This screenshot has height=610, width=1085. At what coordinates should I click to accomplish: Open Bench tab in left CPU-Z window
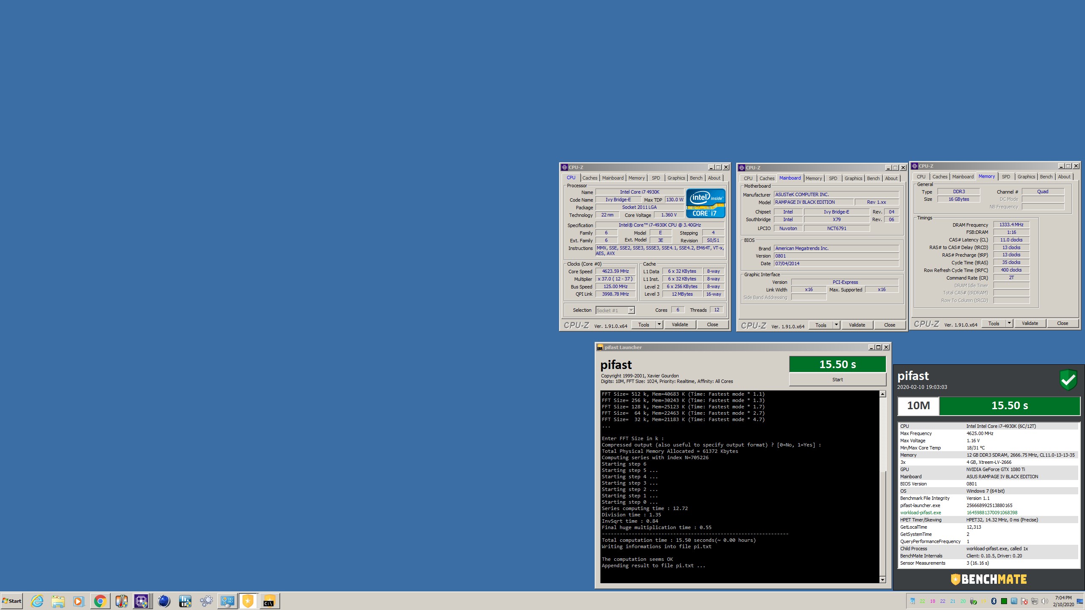tap(696, 178)
